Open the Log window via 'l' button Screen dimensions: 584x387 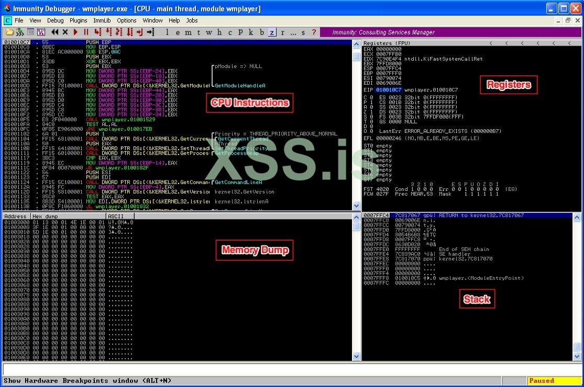tap(167, 32)
